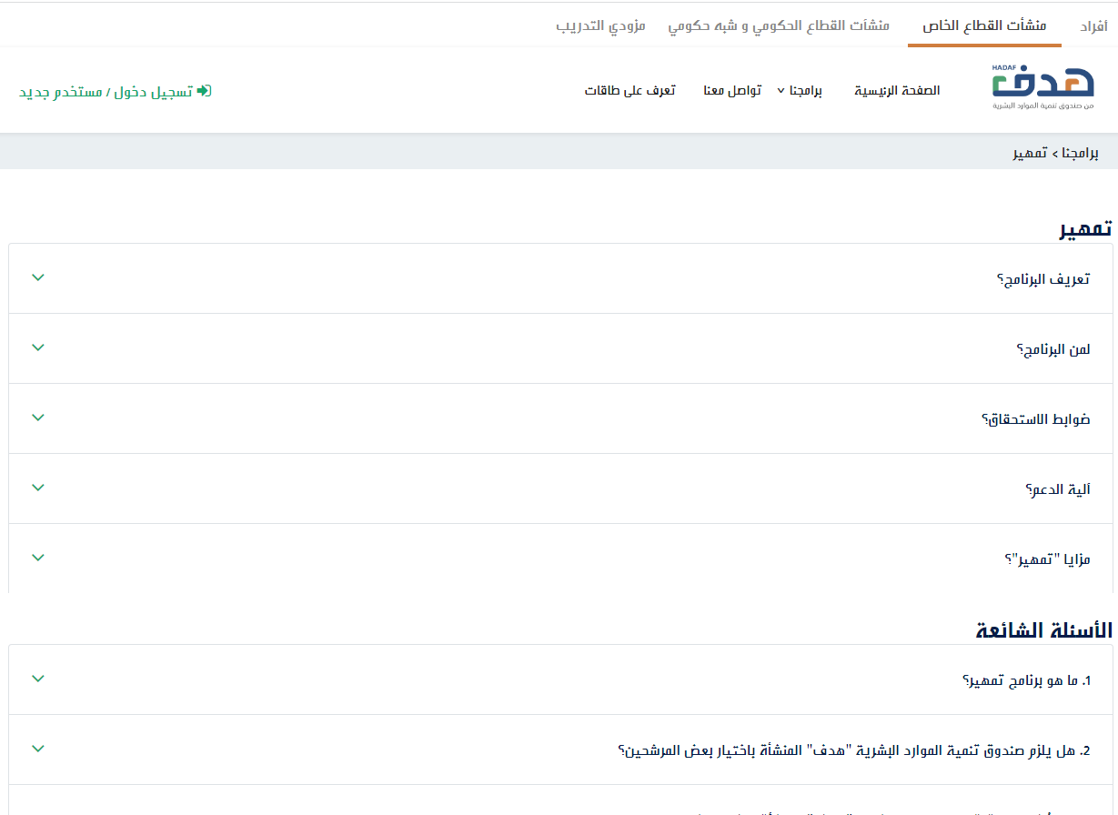Open الصفحة الرئيسية menu item

(897, 91)
